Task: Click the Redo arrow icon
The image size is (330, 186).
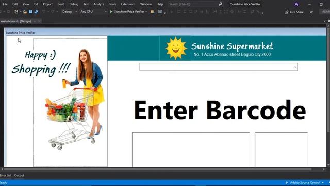Action: pyautogui.click(x=53, y=12)
